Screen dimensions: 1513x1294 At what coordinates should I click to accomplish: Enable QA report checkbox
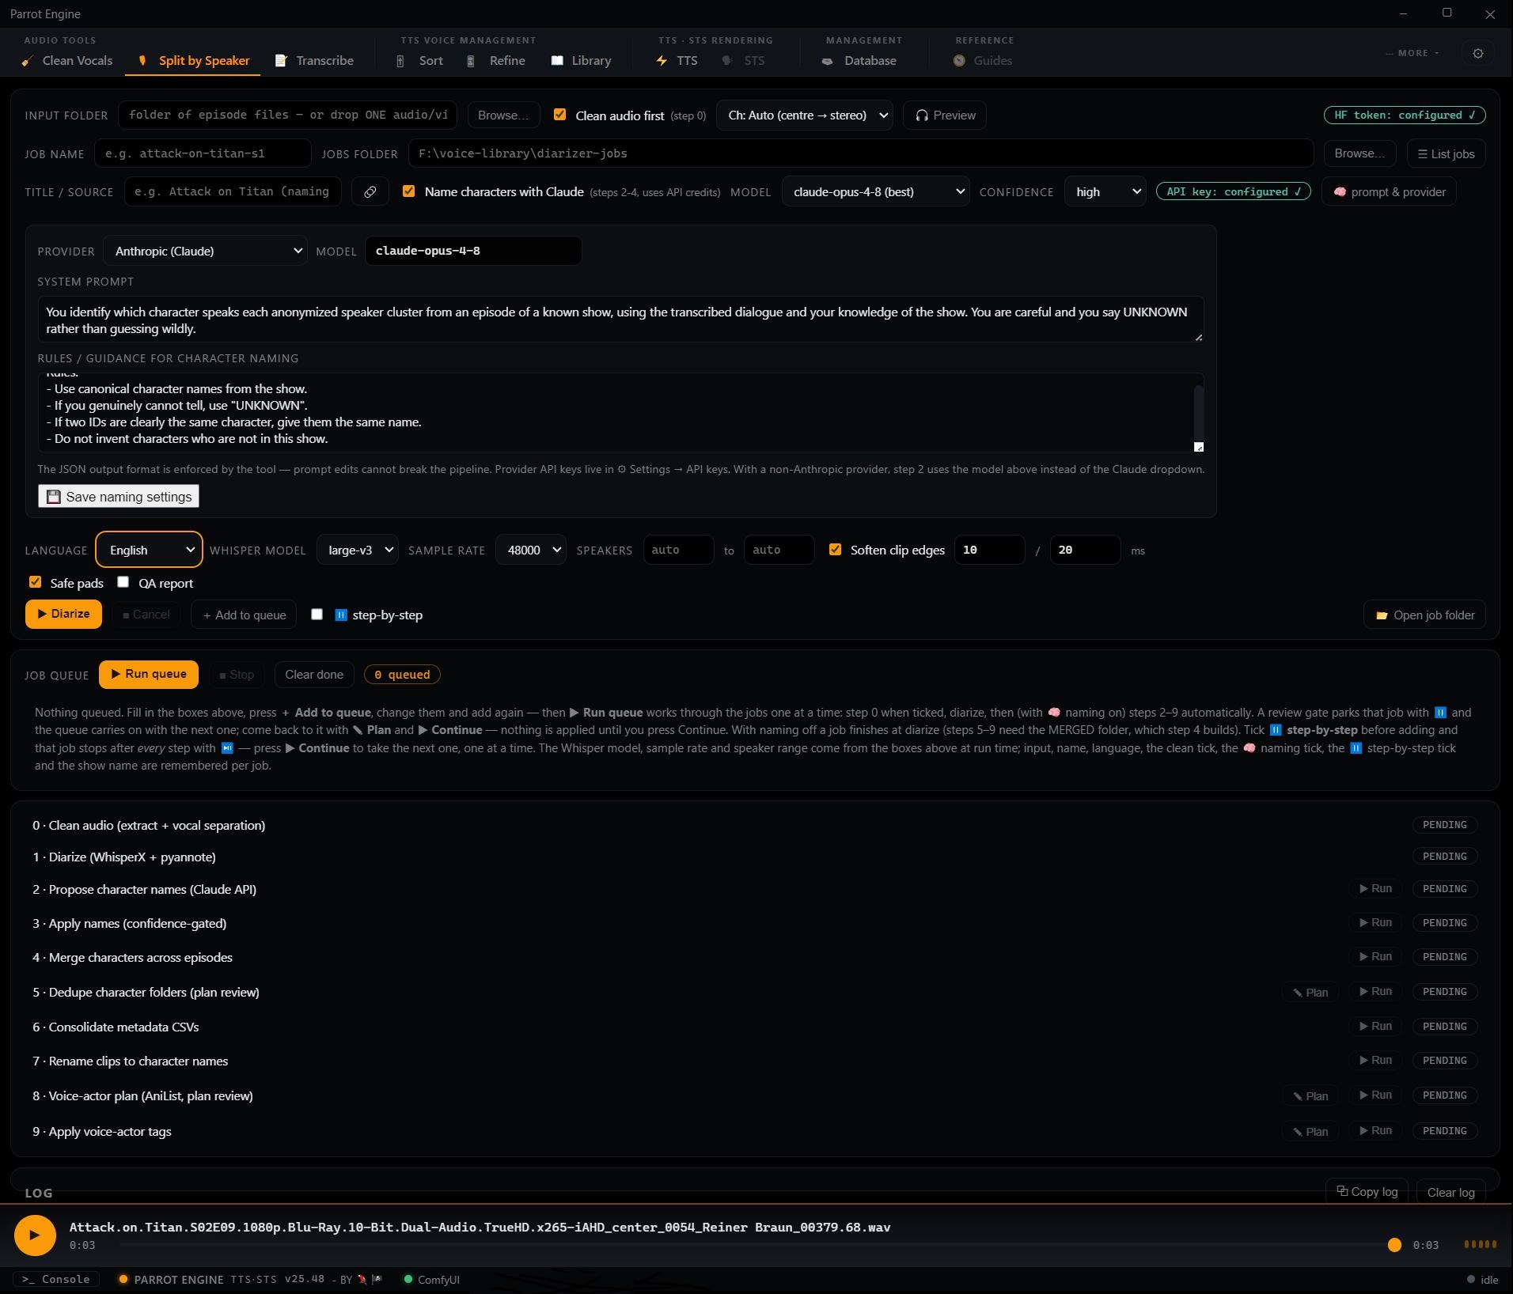pyautogui.click(x=123, y=582)
